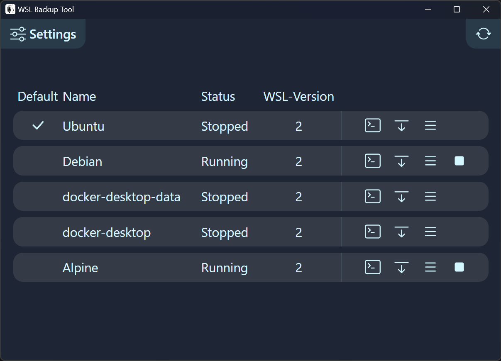Click the Status column header
This screenshot has height=361, width=501.
(x=218, y=97)
